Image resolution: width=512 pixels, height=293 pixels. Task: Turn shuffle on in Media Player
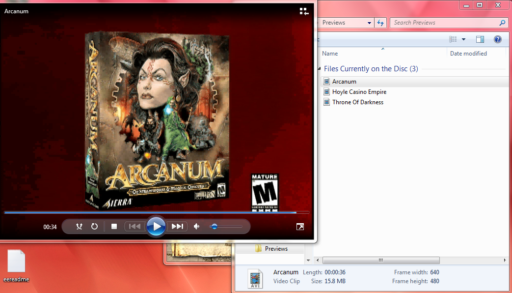click(79, 226)
